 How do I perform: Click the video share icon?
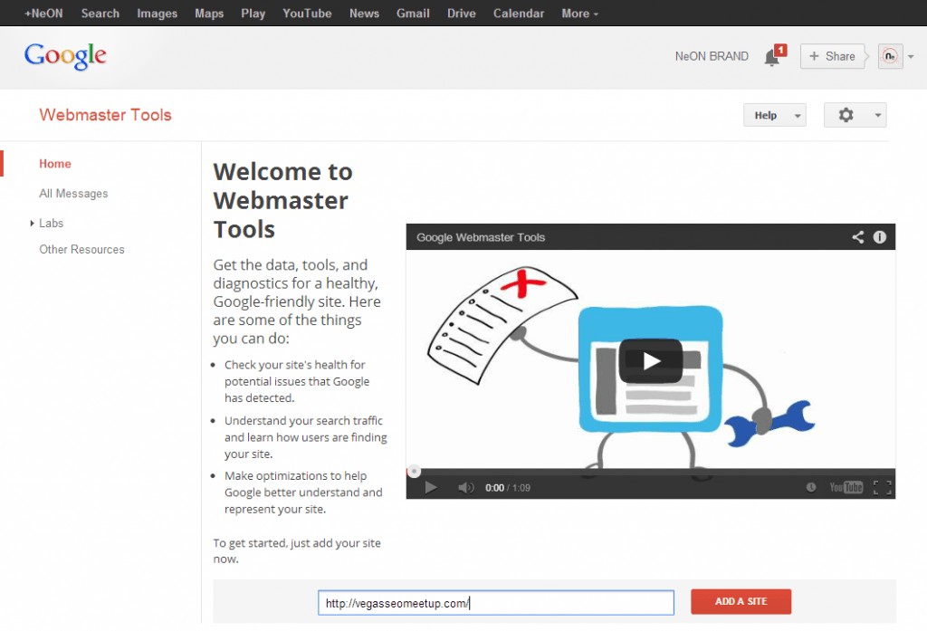tap(858, 237)
